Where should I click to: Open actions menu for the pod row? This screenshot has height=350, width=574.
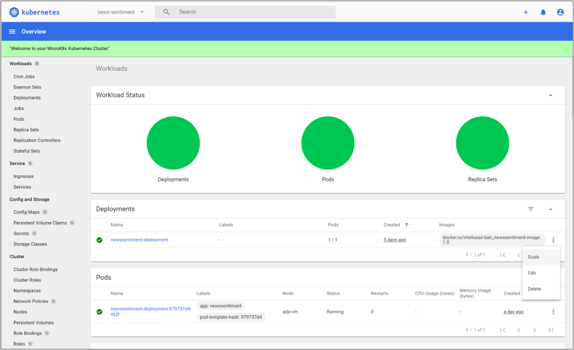click(x=553, y=312)
